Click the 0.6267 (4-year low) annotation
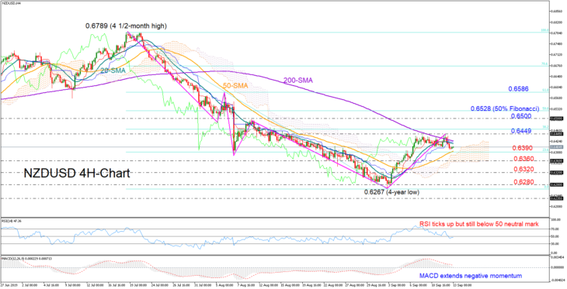 pyautogui.click(x=391, y=193)
